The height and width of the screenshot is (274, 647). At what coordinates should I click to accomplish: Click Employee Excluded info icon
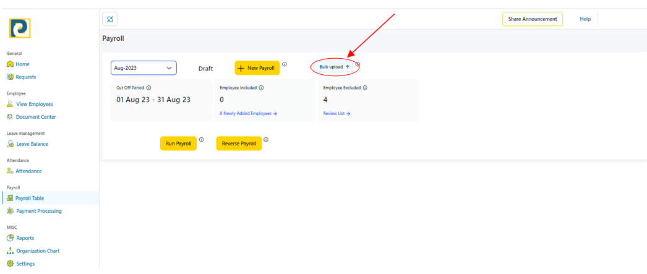tap(365, 88)
